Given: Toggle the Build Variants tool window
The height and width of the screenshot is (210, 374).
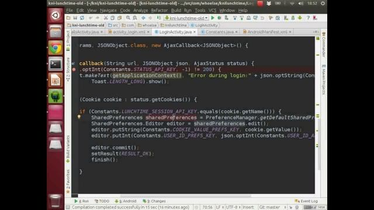Looking at the screenshot, I should coord(68,149).
